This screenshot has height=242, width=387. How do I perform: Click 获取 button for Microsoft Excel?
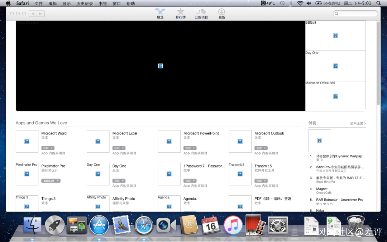[117, 148]
